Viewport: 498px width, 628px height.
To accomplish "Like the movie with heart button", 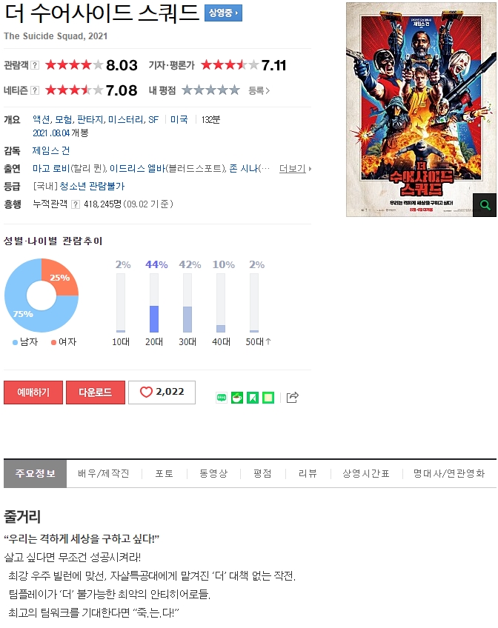I will (162, 392).
